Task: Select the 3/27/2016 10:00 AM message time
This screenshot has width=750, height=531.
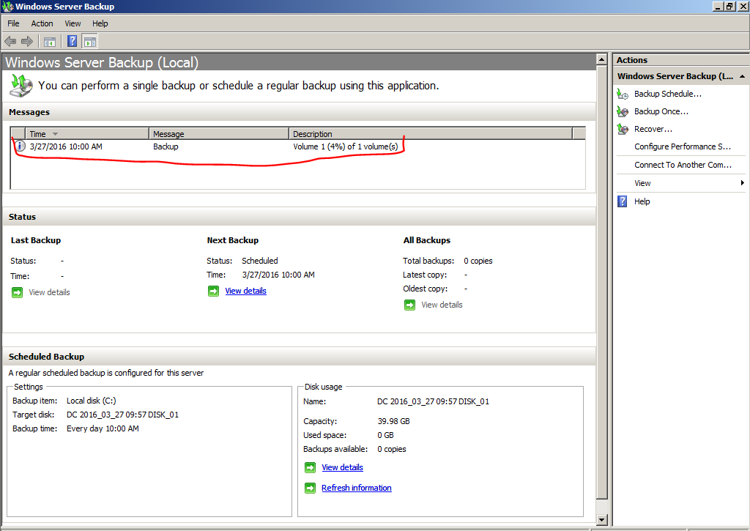Action: [x=66, y=146]
